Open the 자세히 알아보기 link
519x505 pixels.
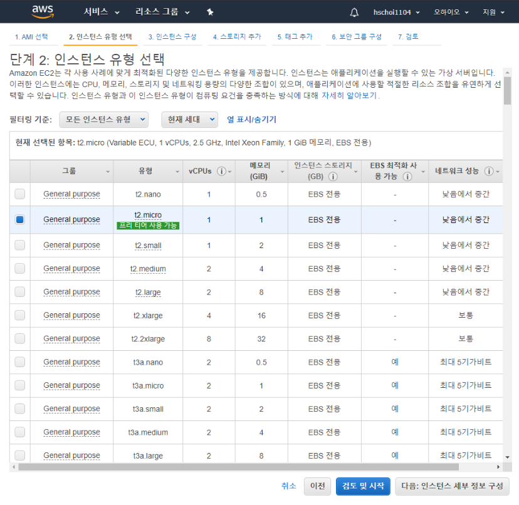pos(349,96)
